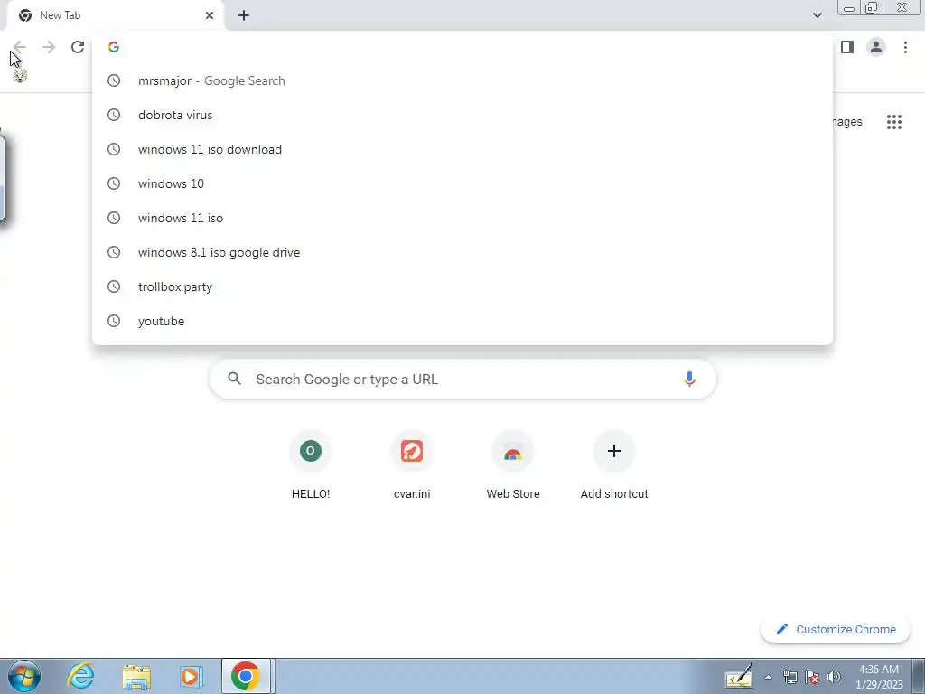Open the Windows Start menu orb
This screenshot has width=925, height=694.
point(24,676)
